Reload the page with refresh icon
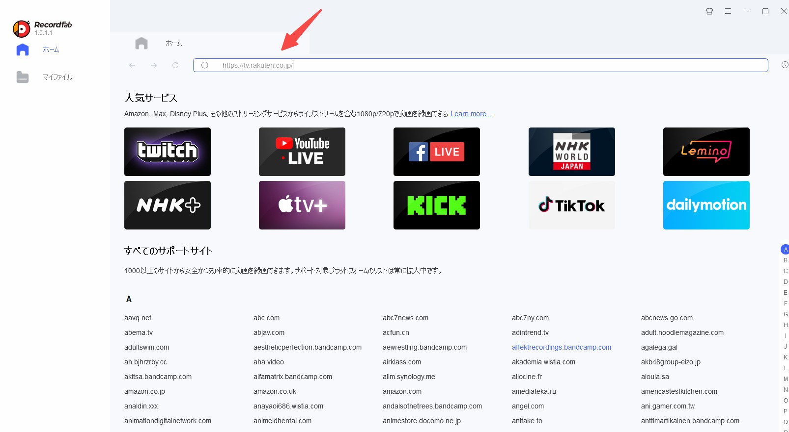 [x=175, y=65]
